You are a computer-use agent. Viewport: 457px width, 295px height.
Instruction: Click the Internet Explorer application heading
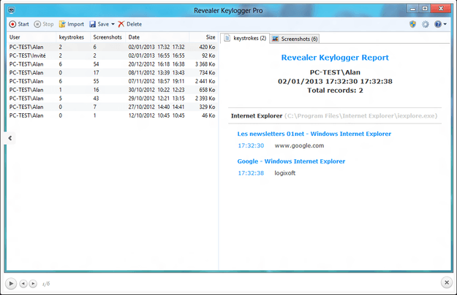click(x=257, y=116)
